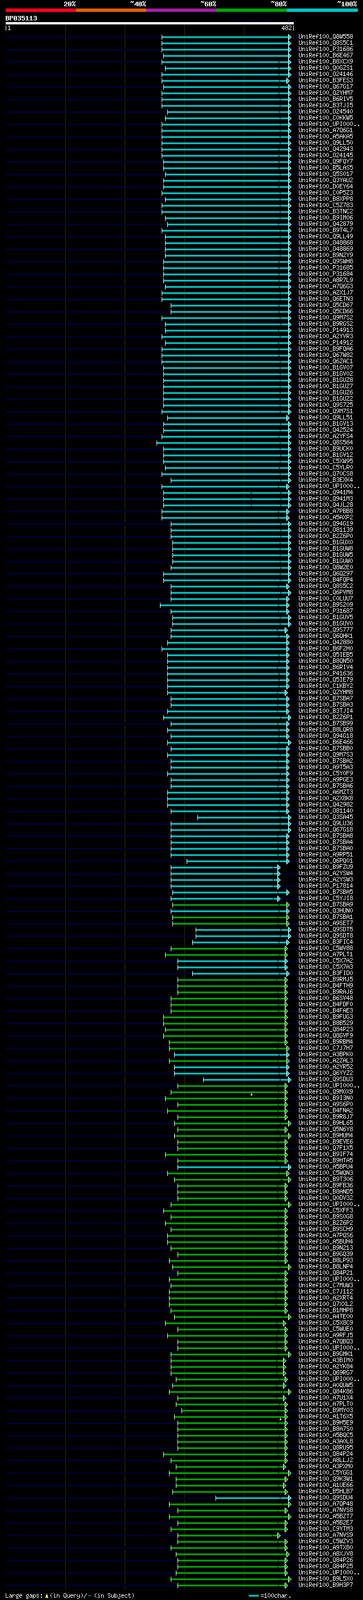Click the cyan ~100% identity legend segment
363x1600 pixels.
(x=322, y=10)
